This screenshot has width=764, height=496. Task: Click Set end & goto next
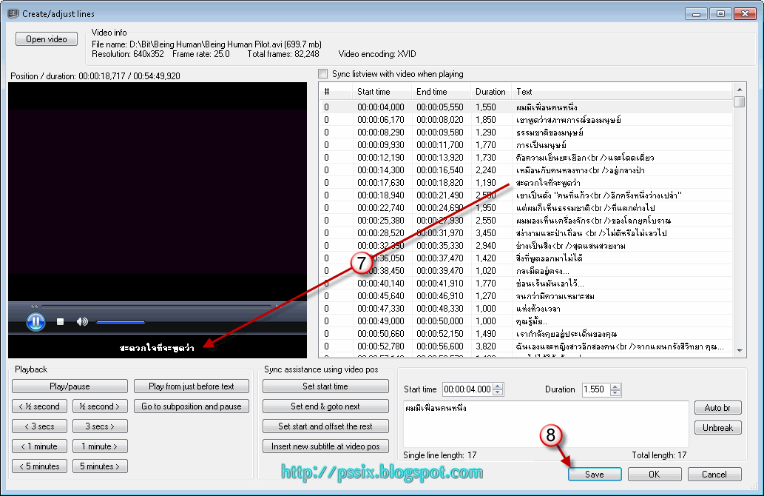[325, 406]
